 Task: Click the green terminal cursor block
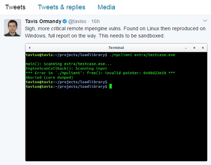click(x=111, y=86)
